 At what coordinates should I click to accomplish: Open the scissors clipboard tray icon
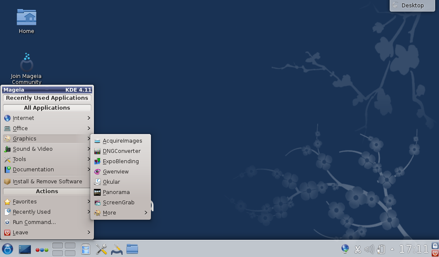[x=358, y=249]
